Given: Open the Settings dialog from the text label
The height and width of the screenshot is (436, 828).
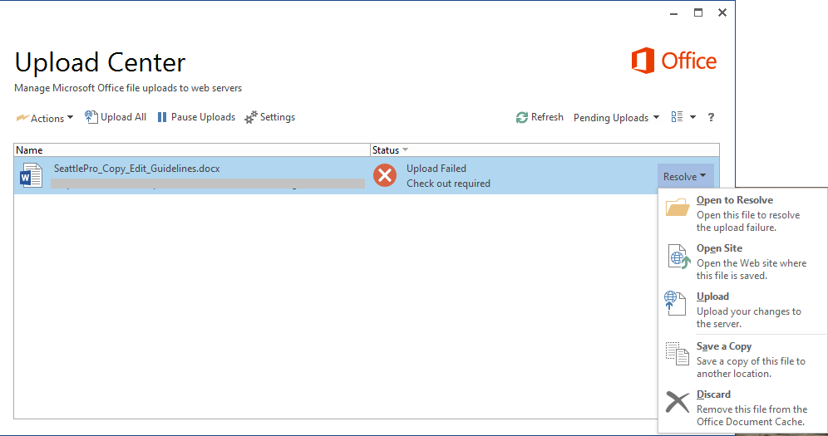Looking at the screenshot, I should pyautogui.click(x=278, y=117).
